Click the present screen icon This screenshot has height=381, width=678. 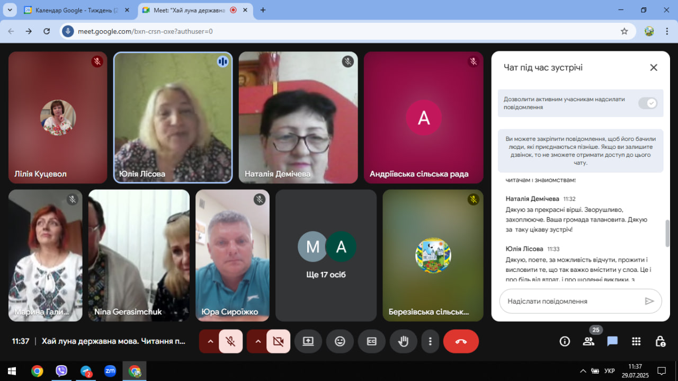click(308, 341)
